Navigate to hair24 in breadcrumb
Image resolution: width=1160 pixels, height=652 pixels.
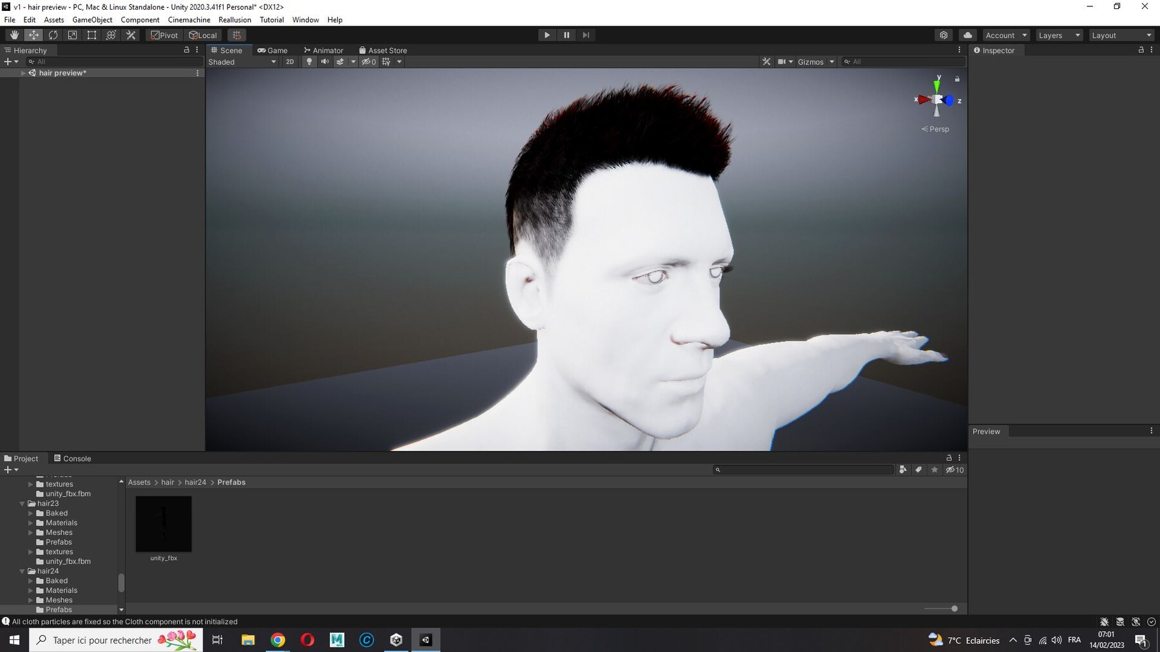point(195,482)
